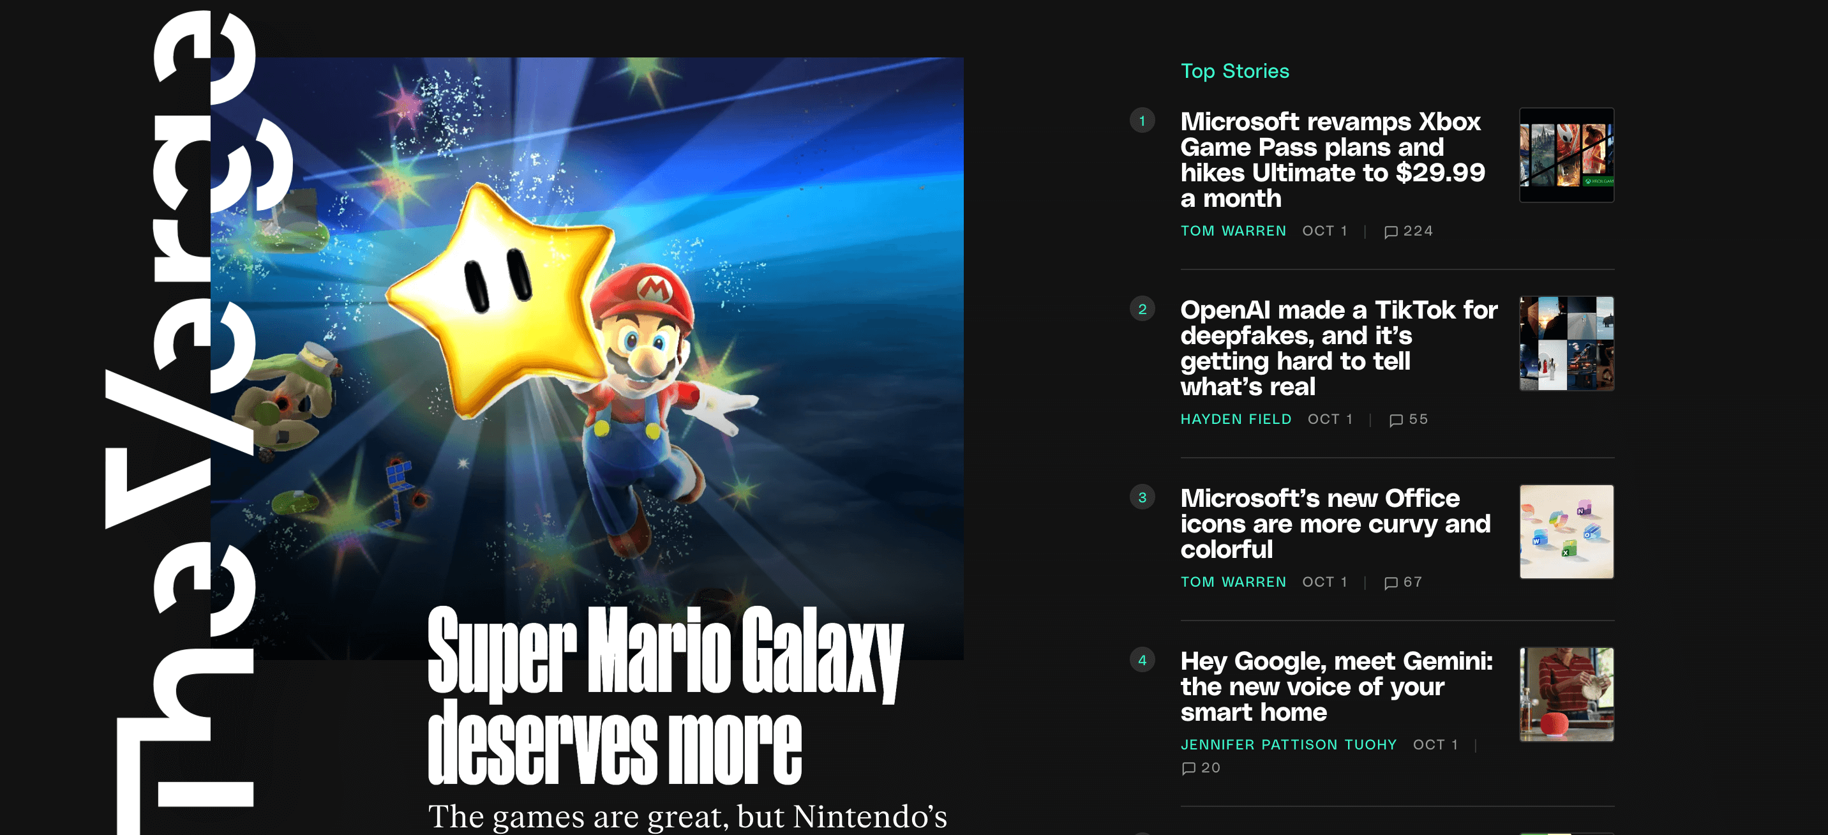
Task: Open the 20 comments bubble icon
Action: (x=1188, y=768)
